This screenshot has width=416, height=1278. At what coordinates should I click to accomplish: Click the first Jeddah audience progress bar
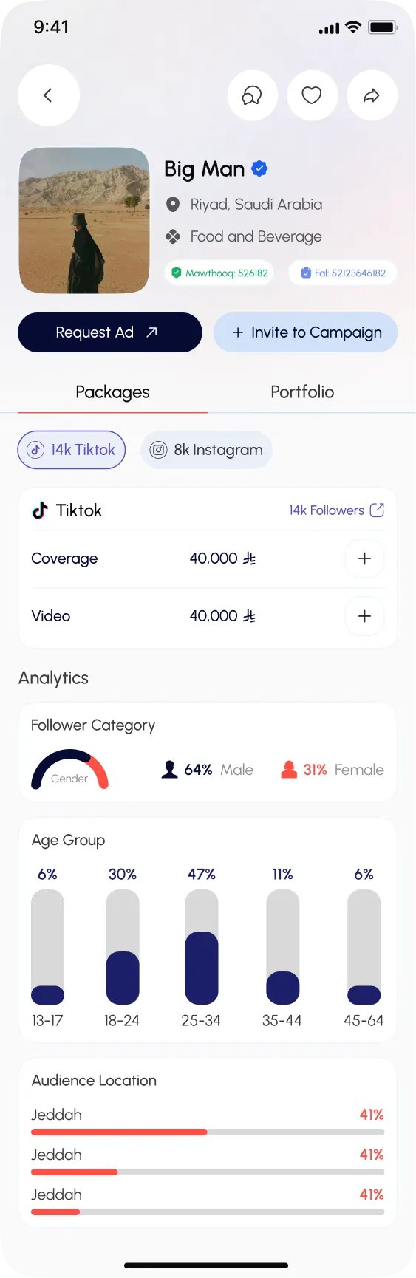point(208,1132)
